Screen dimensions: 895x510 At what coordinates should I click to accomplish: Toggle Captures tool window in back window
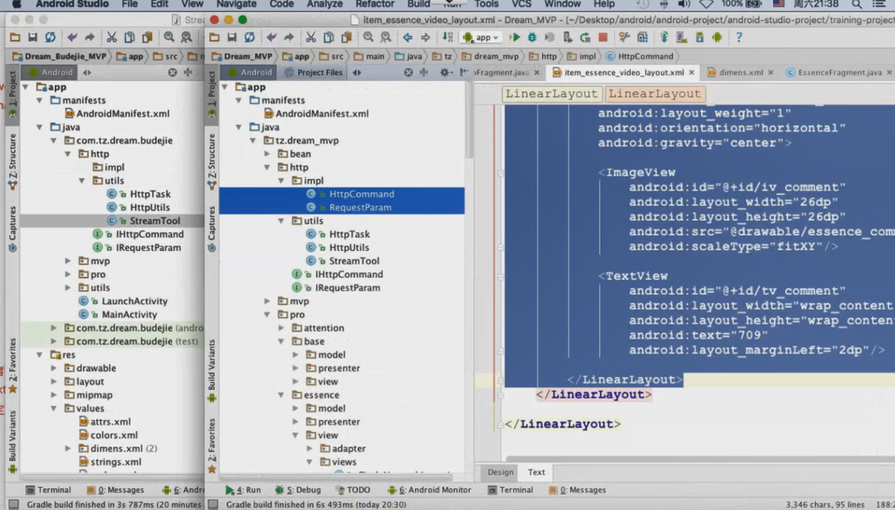12,229
